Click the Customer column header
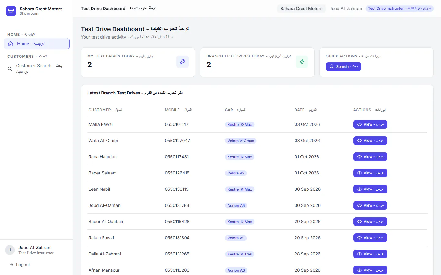The height and width of the screenshot is (275, 441). click(105, 110)
